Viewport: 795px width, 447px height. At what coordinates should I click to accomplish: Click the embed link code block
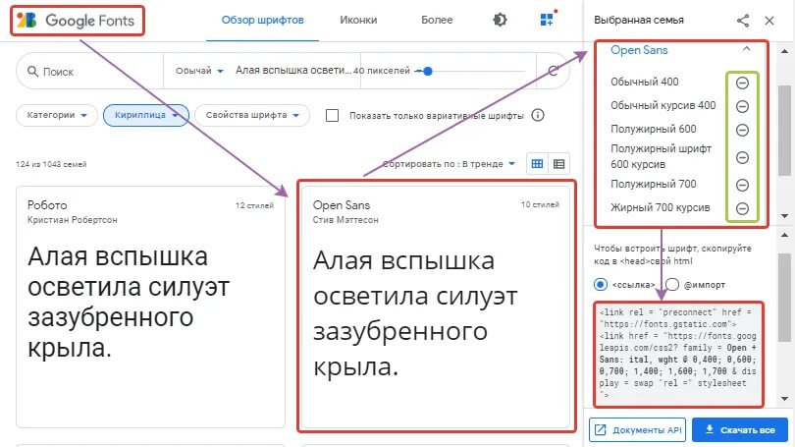pos(679,354)
